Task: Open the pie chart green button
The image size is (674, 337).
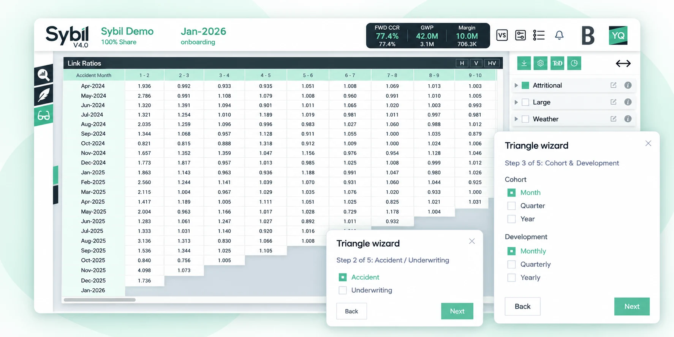Action: [574, 63]
